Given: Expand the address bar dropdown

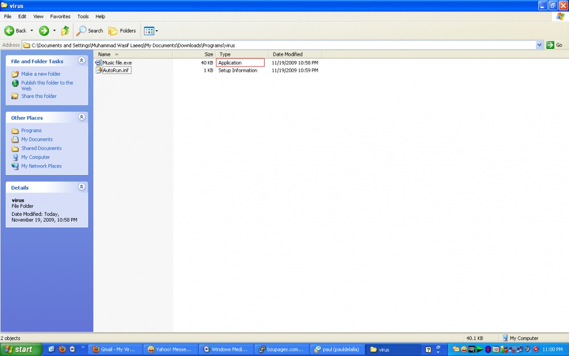Looking at the screenshot, I should tap(539, 45).
